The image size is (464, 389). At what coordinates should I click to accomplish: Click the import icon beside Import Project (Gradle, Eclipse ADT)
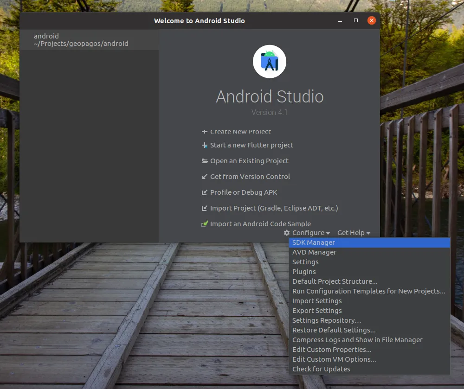(x=205, y=208)
